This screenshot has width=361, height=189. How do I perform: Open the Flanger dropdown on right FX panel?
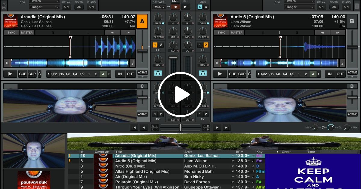point(299,7)
